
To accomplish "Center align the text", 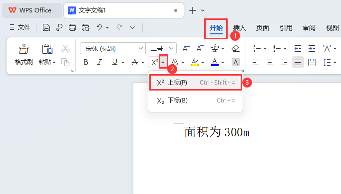I will pyautogui.click(x=270, y=62).
